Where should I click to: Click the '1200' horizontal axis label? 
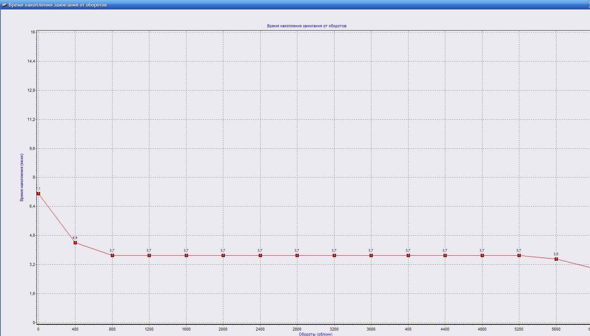149,329
